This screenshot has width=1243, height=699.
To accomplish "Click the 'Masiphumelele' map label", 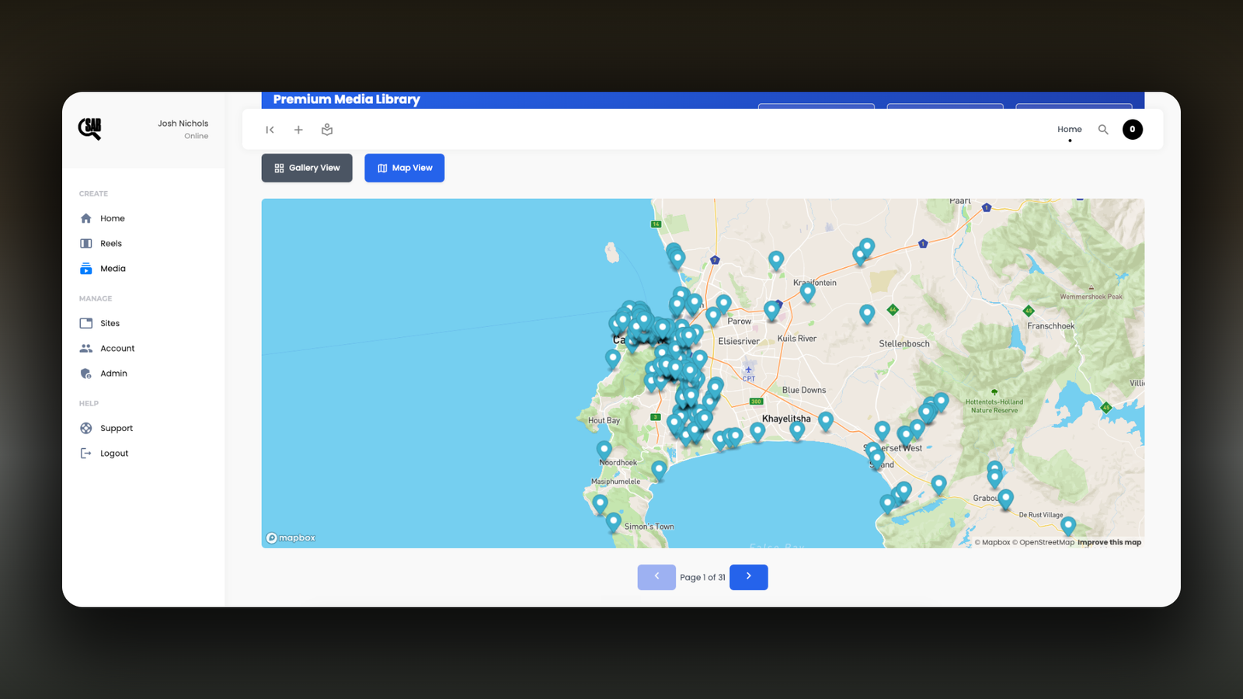I will tap(616, 482).
